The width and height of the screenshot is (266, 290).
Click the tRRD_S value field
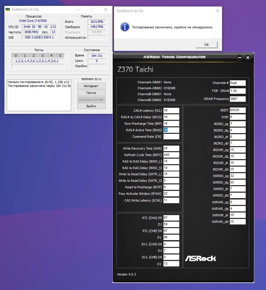coord(171,168)
